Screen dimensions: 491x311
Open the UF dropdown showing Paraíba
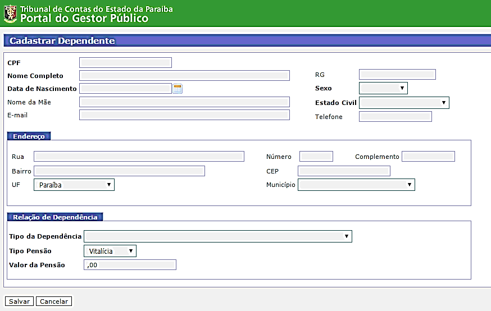[74, 185]
